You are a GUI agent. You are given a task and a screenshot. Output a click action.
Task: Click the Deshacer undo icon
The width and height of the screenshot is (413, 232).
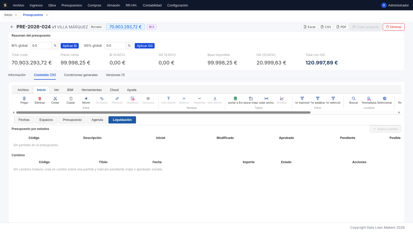pyautogui.click(x=102, y=98)
